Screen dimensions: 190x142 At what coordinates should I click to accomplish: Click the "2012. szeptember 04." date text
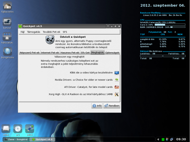pos(163,5)
